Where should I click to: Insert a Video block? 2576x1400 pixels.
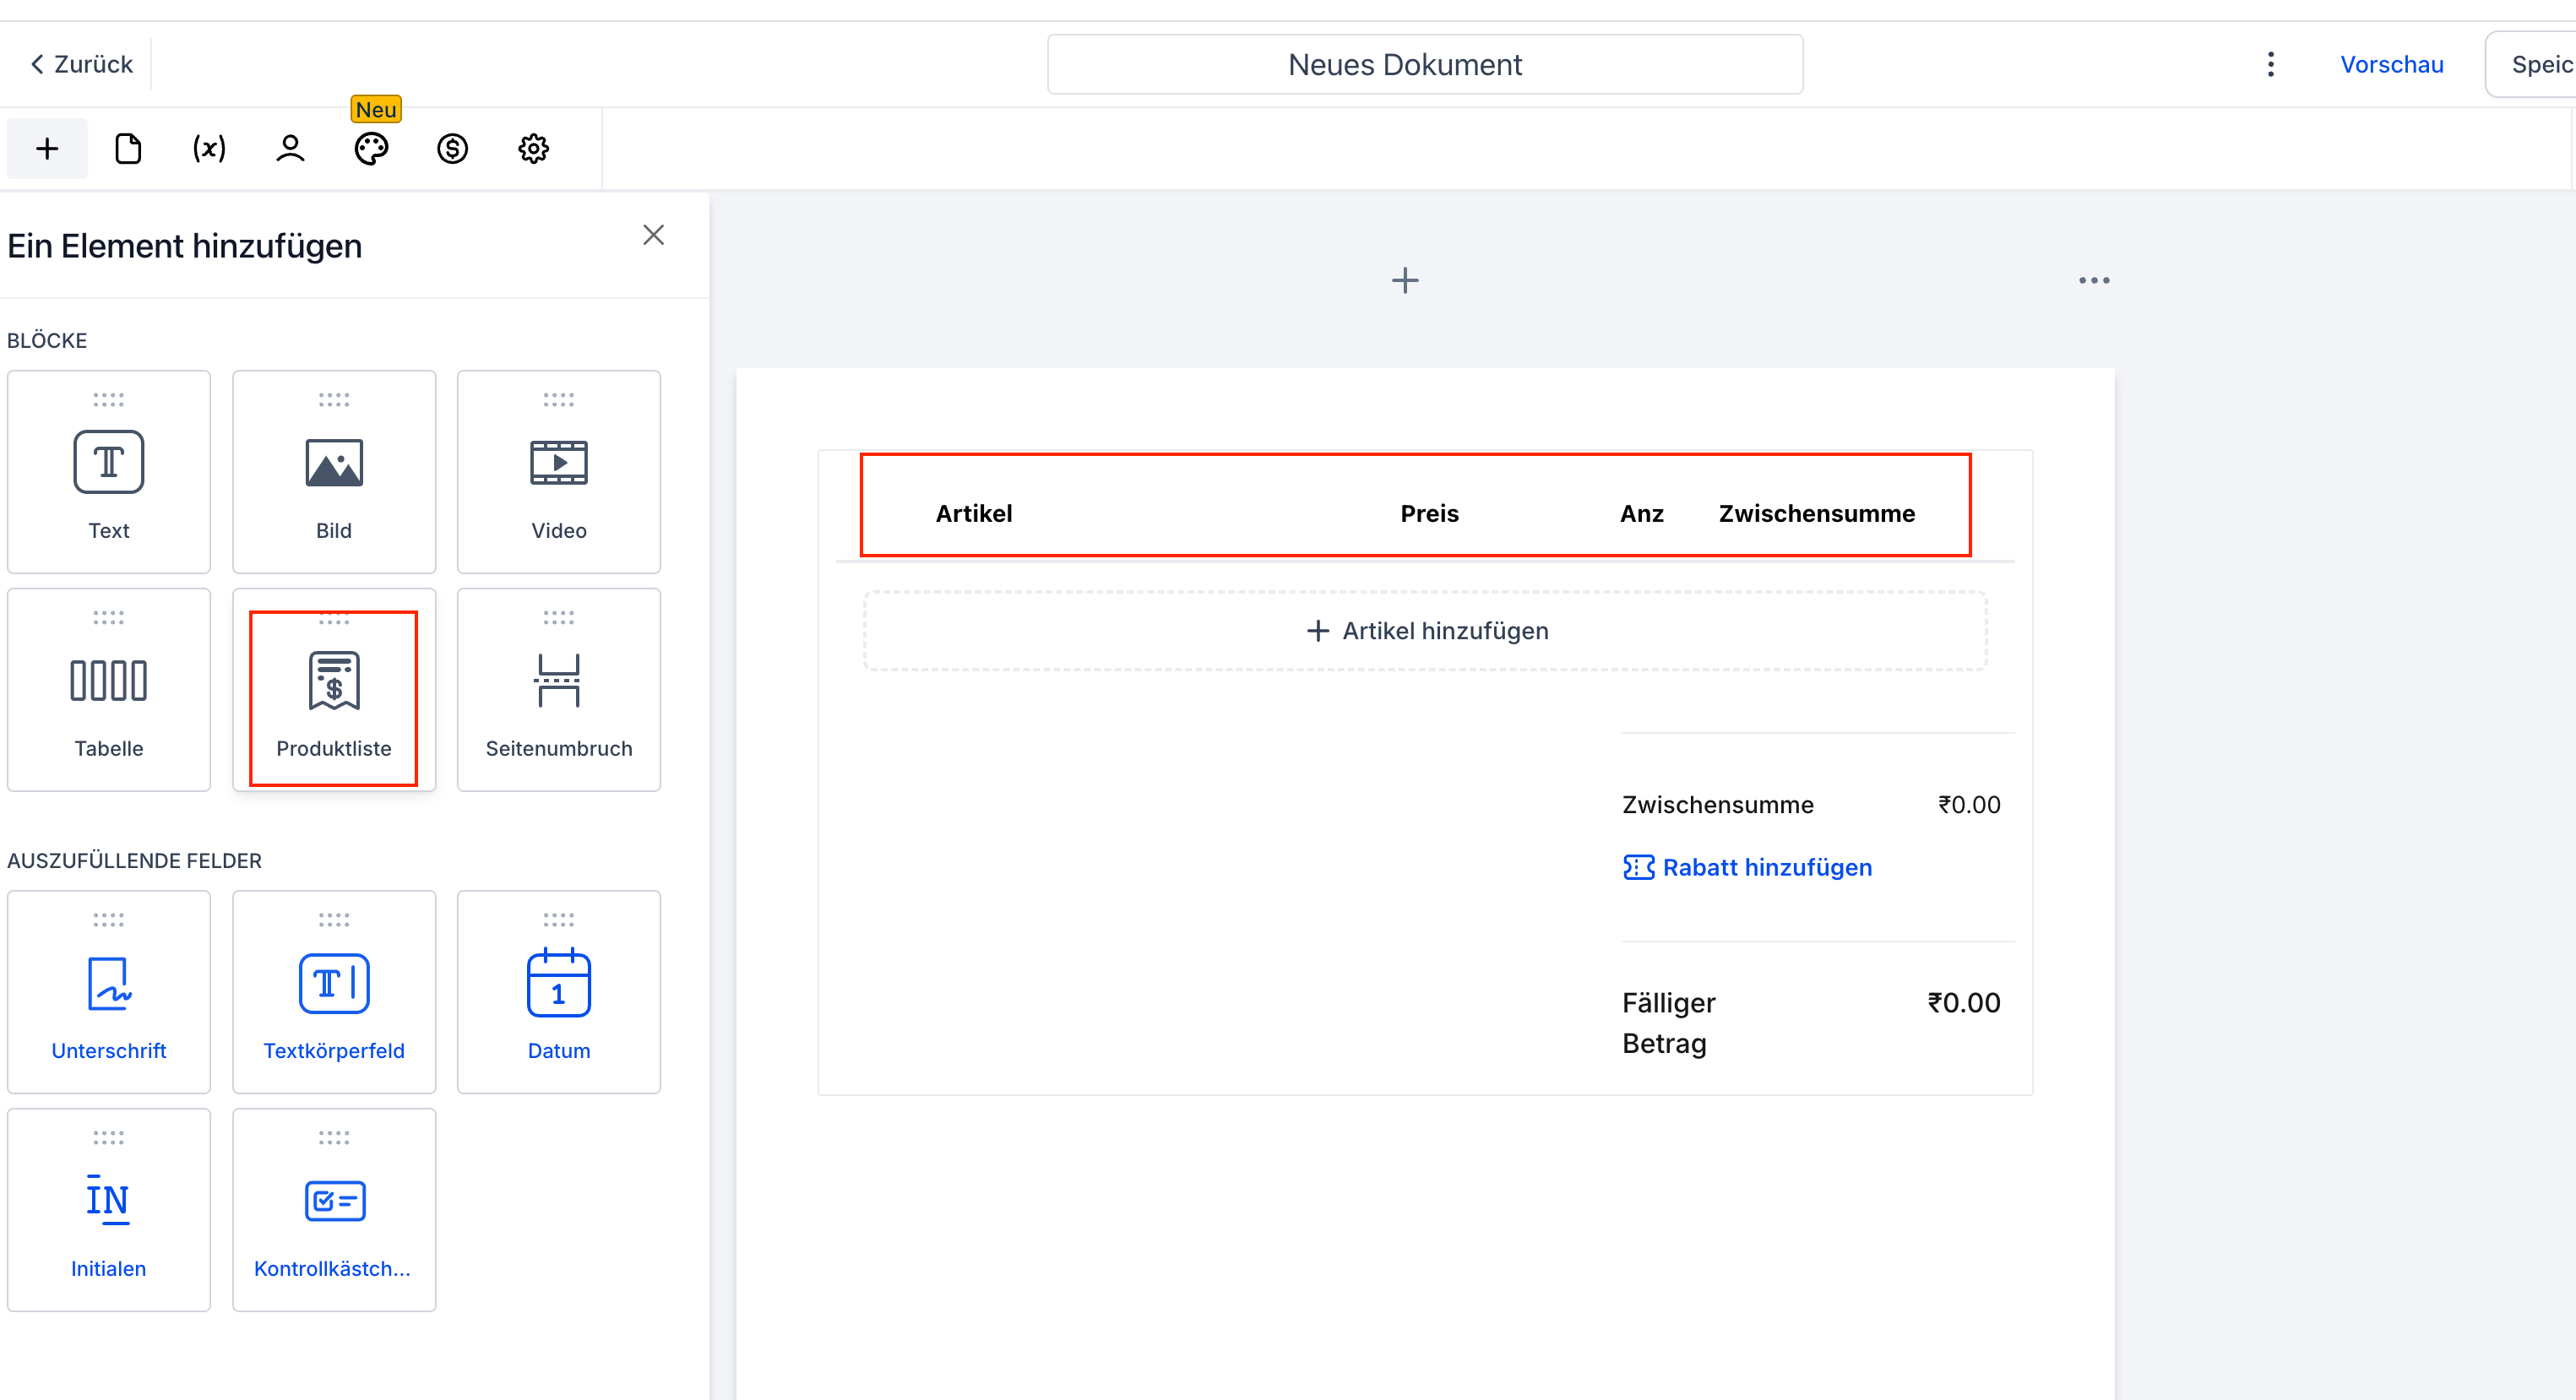(558, 472)
